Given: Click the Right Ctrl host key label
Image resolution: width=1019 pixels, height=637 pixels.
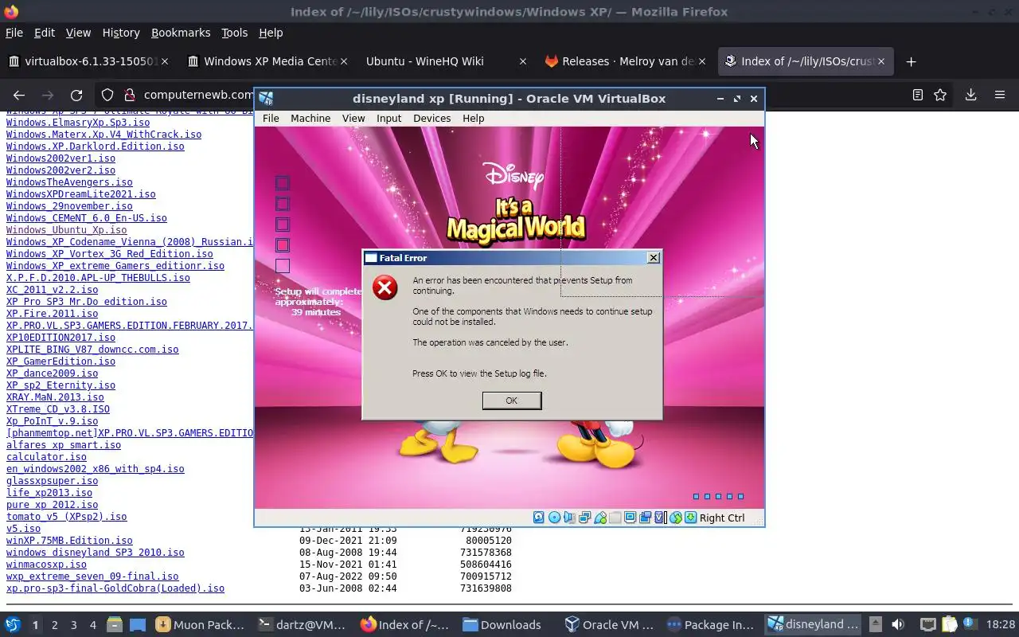Looking at the screenshot, I should click(x=722, y=518).
